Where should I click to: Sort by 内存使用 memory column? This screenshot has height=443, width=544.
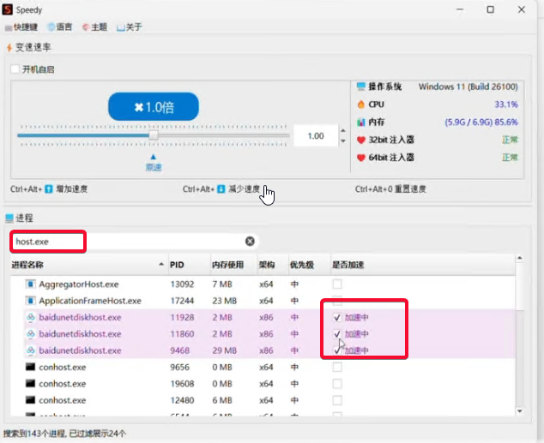[227, 265]
